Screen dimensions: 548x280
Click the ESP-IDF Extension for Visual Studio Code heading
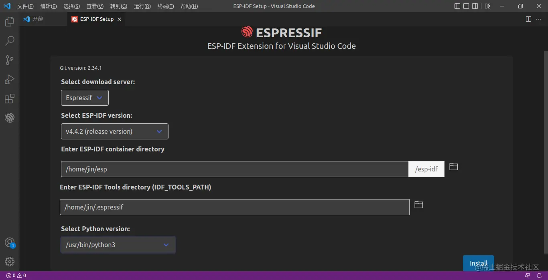(282, 46)
